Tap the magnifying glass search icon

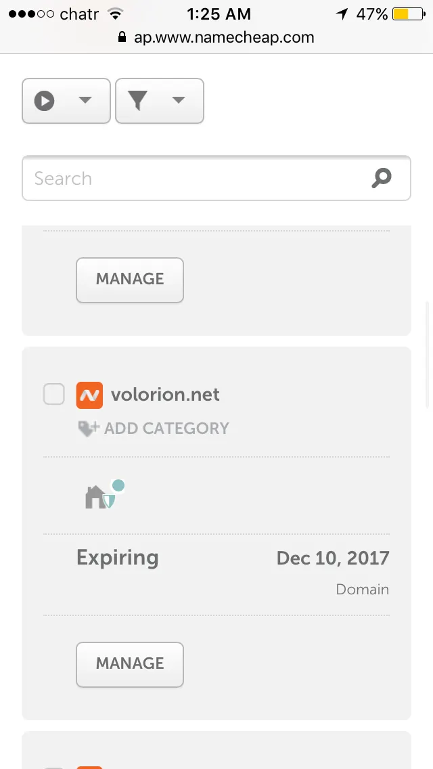point(382,178)
